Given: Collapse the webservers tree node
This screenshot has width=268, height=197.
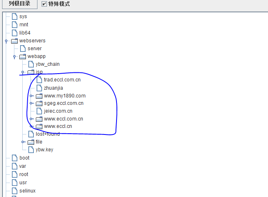Looking at the screenshot, I should [6, 41].
